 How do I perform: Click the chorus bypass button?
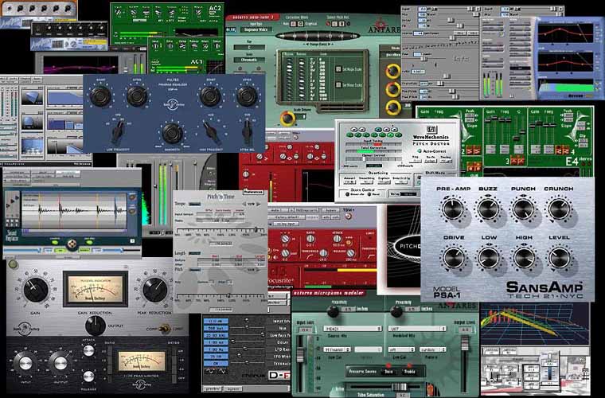(x=234, y=388)
